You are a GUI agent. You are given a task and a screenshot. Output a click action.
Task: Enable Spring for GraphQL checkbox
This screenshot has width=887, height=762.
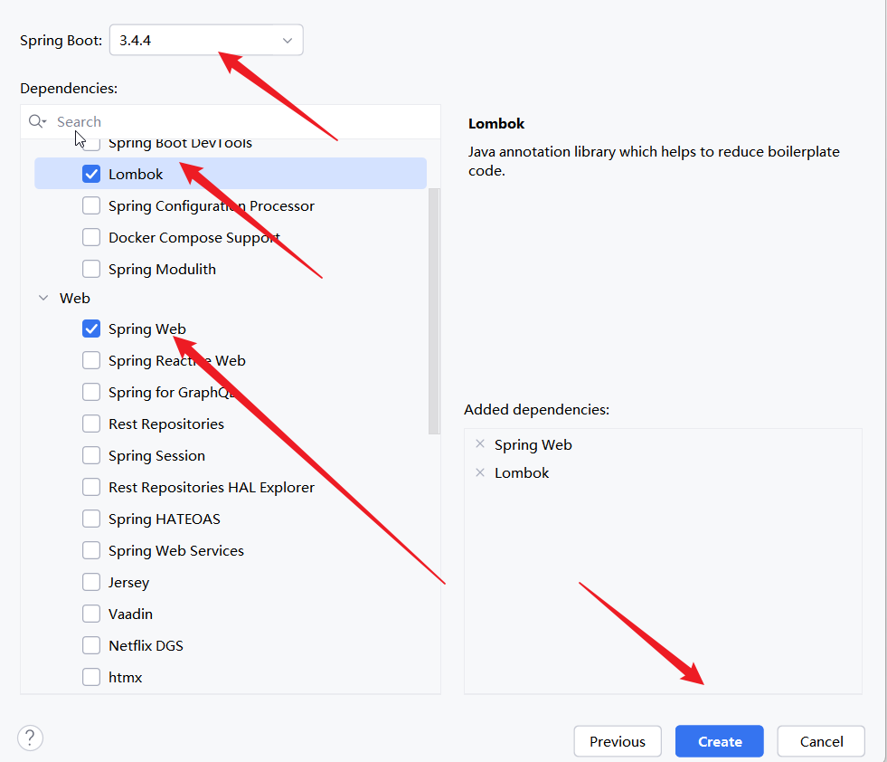[x=91, y=393]
